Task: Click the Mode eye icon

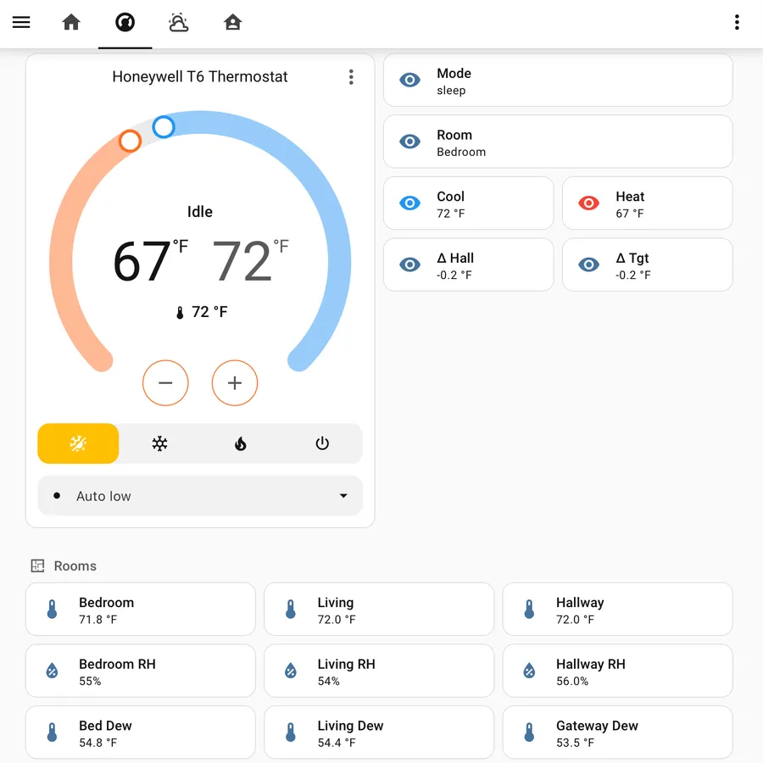Action: click(409, 80)
